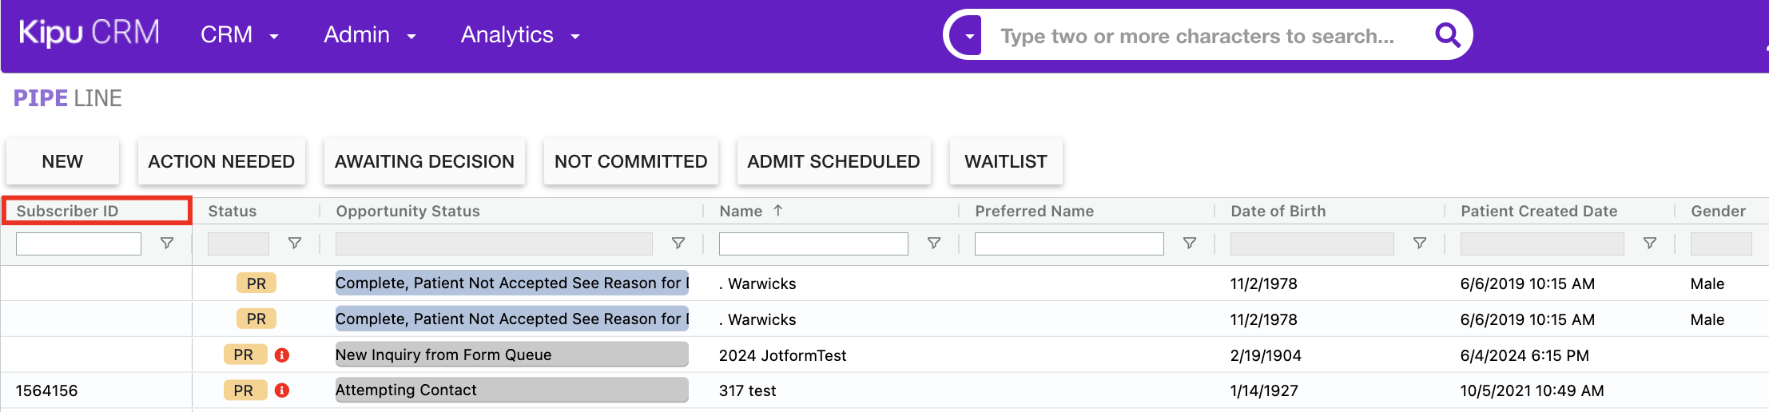Open the Subscriber ID column filter icon
This screenshot has width=1769, height=412.
167,244
